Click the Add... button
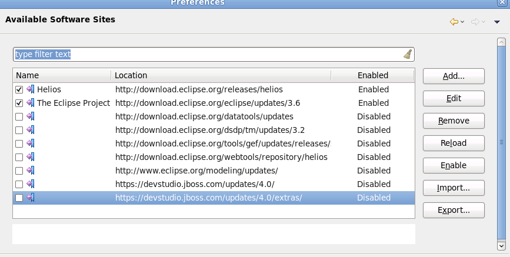Screen dimensions: 510x257 pyautogui.click(x=453, y=76)
